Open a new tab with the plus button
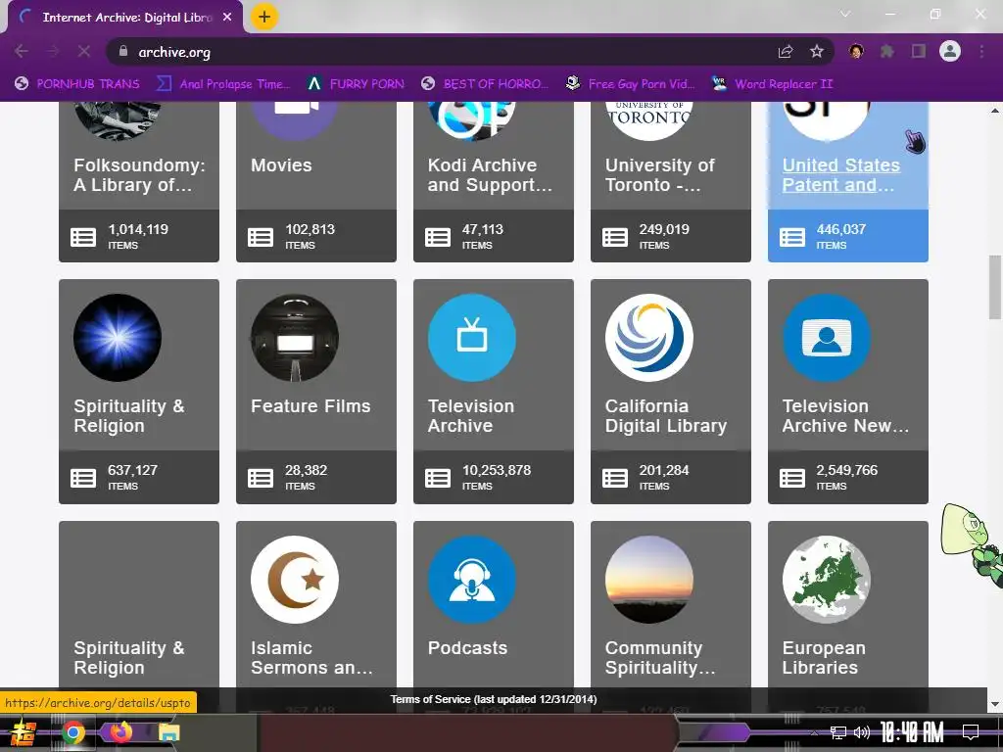Viewport: 1003px width, 752px height. (x=264, y=17)
